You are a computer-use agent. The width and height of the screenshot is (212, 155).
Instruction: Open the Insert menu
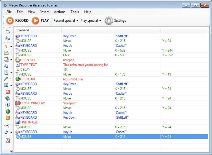click(44, 12)
